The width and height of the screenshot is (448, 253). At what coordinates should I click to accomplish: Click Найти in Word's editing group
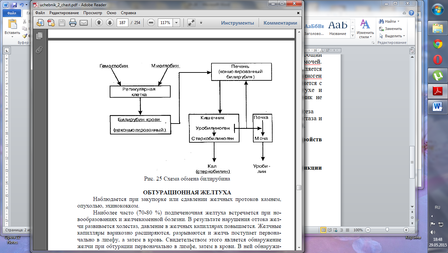point(388,21)
